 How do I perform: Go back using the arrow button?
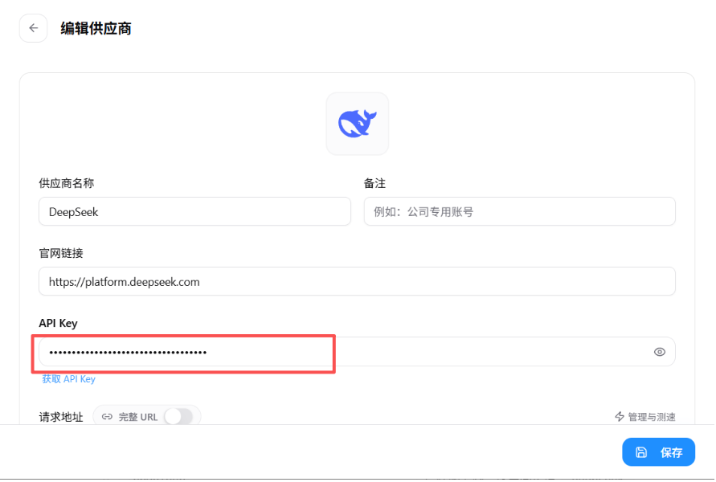click(x=33, y=28)
